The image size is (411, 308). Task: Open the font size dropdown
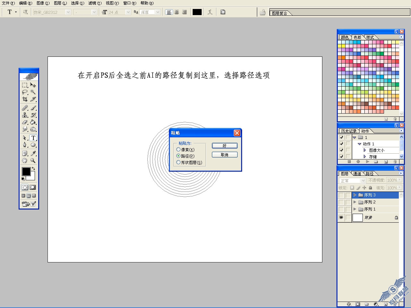click(128, 12)
